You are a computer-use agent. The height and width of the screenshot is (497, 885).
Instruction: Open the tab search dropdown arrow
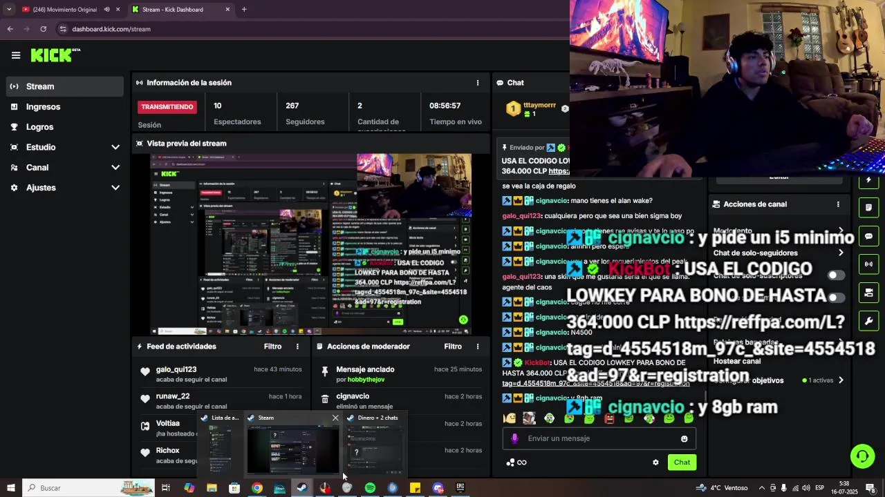[x=9, y=10]
